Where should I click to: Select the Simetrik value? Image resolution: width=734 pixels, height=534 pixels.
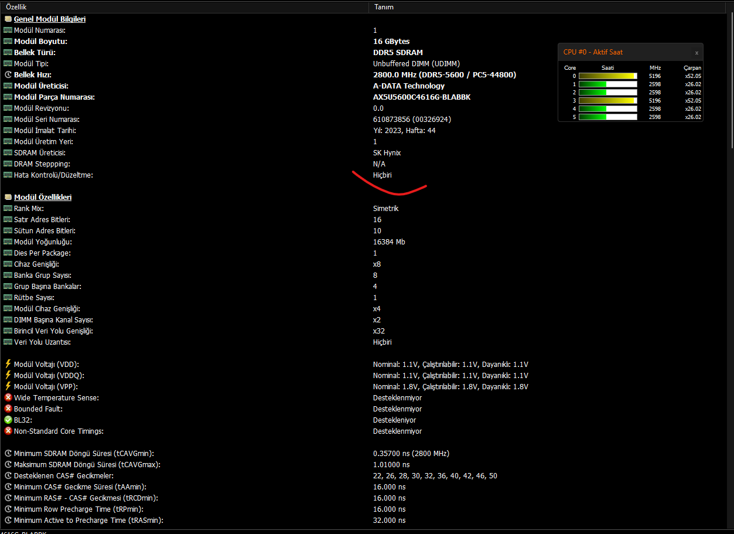coord(385,208)
